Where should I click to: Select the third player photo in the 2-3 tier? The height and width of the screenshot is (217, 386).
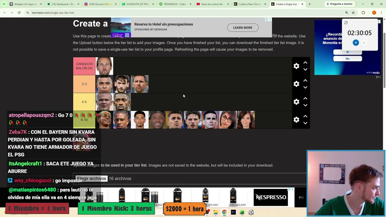point(140,84)
